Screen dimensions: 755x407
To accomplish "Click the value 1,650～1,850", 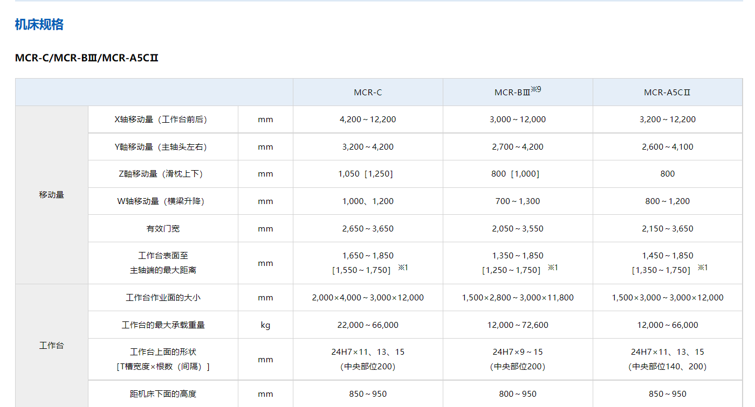I will coord(368,255).
